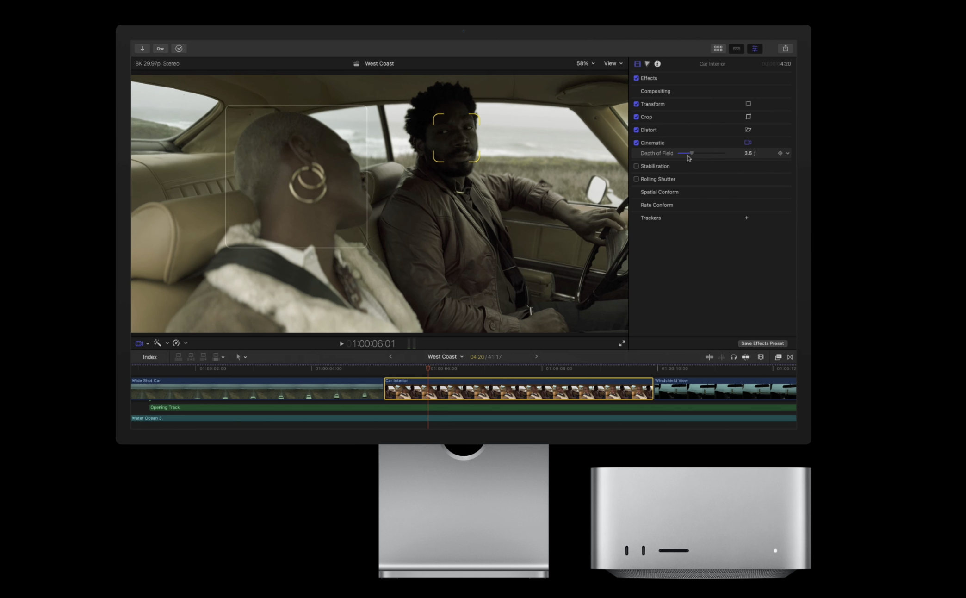The height and width of the screenshot is (598, 966).
Task: Enable the Rolling Shutter checkbox
Action: (636, 179)
